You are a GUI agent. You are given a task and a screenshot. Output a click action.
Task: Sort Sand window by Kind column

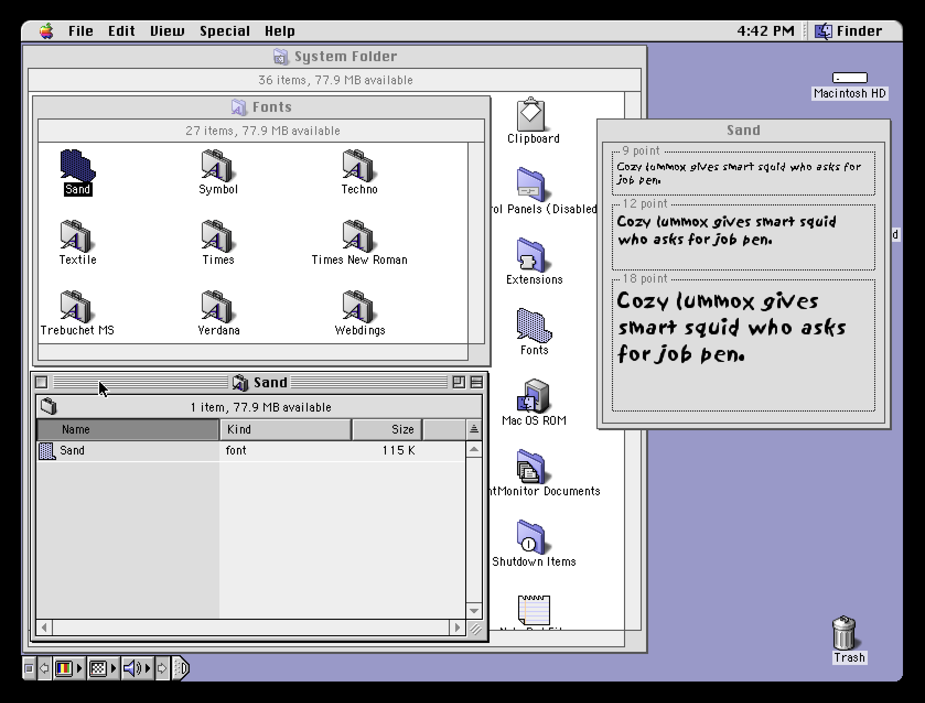(286, 429)
